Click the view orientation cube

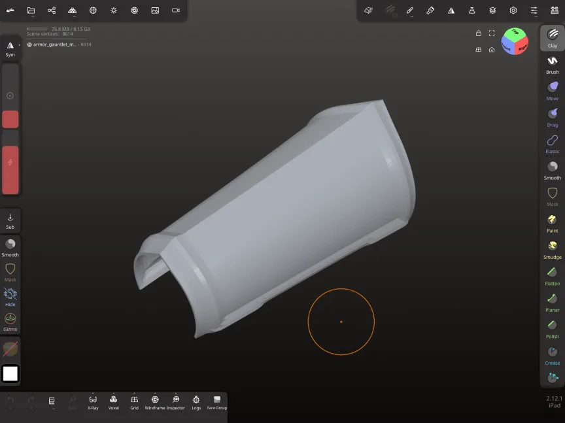tap(515, 41)
